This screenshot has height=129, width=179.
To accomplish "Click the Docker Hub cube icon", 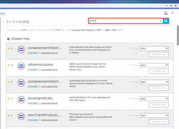I will pyautogui.click(x=9, y=39).
